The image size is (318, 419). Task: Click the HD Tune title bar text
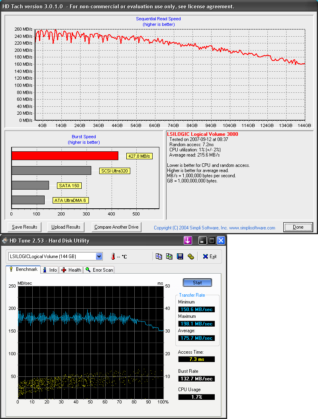point(49,241)
